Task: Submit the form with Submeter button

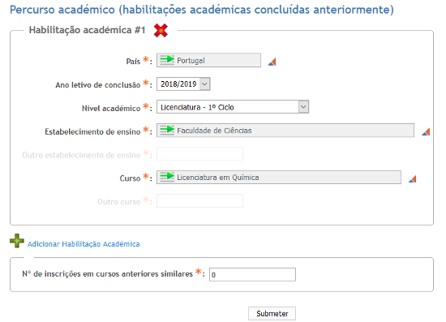Action: click(272, 313)
